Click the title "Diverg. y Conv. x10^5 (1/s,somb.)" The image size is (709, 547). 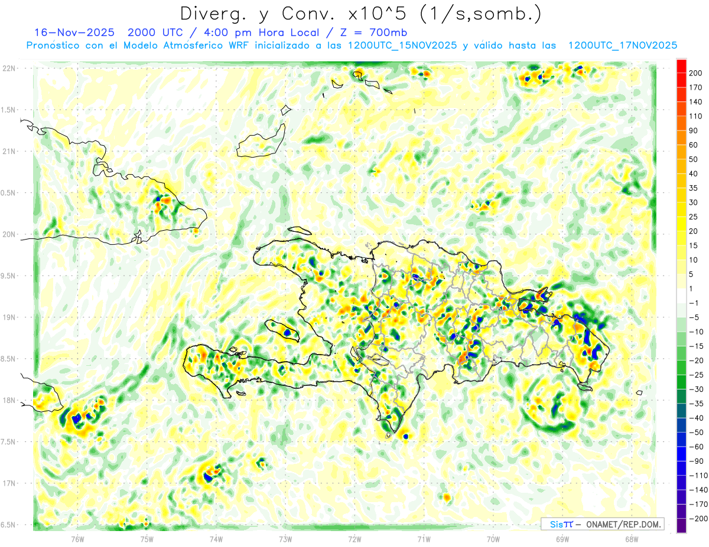coord(360,14)
